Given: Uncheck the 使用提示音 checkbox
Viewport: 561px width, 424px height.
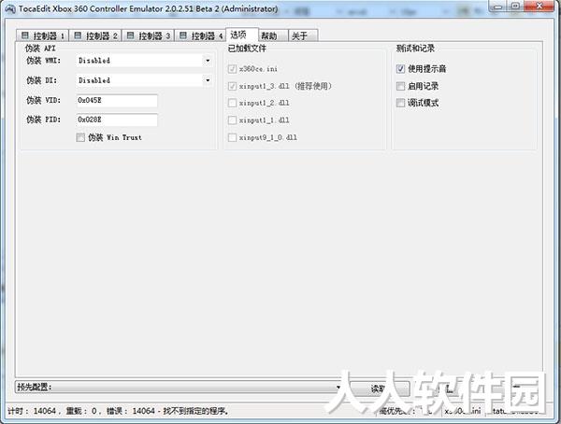Looking at the screenshot, I should tap(401, 68).
